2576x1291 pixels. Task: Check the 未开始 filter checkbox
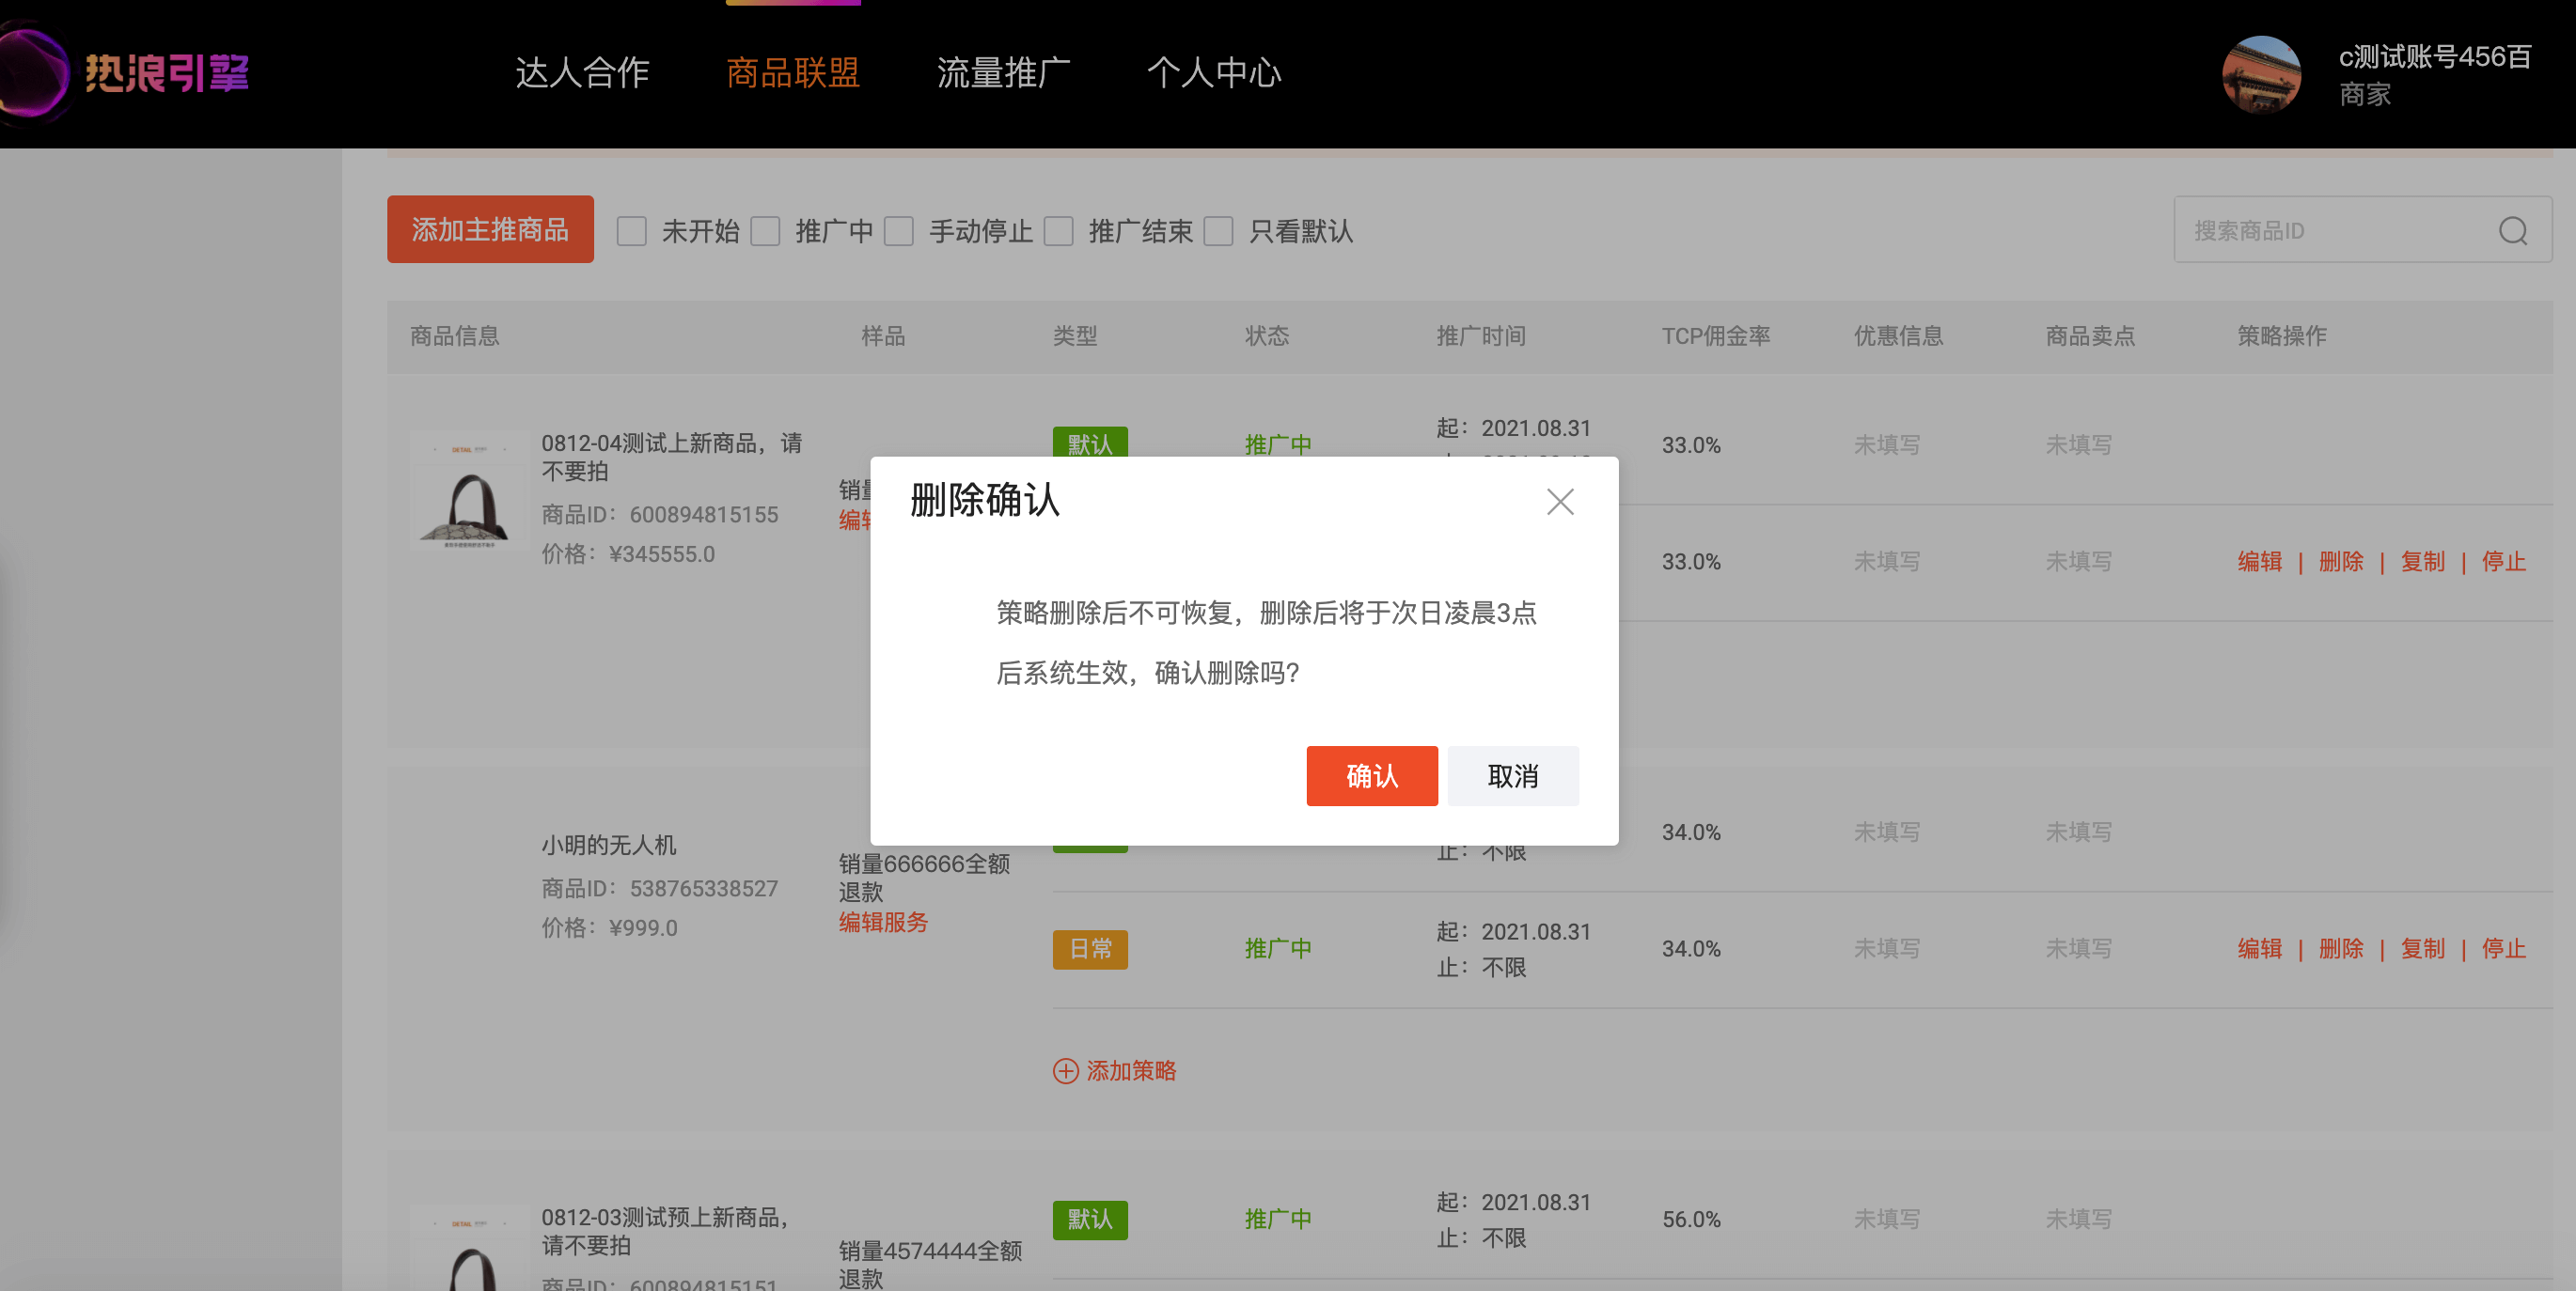tap(631, 232)
